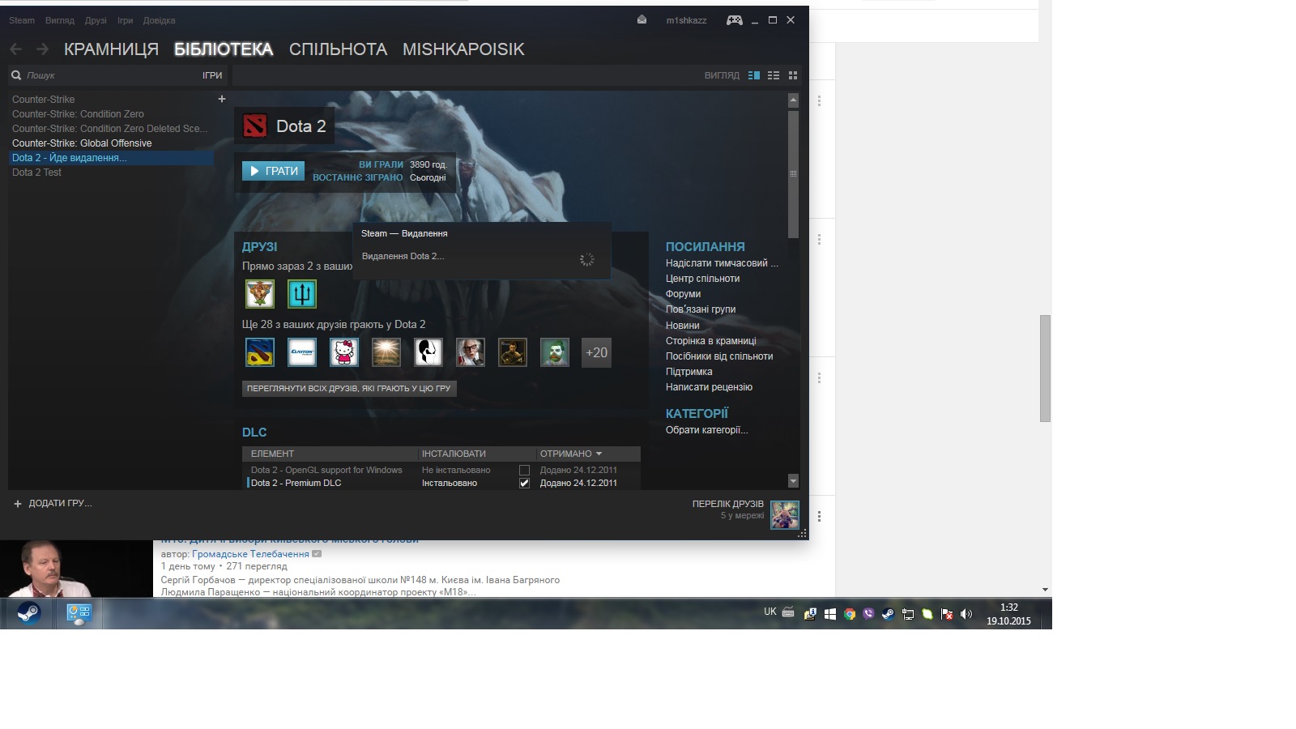Click the ГРАТИ play button
The height and width of the screenshot is (729, 1296).
[x=273, y=171]
